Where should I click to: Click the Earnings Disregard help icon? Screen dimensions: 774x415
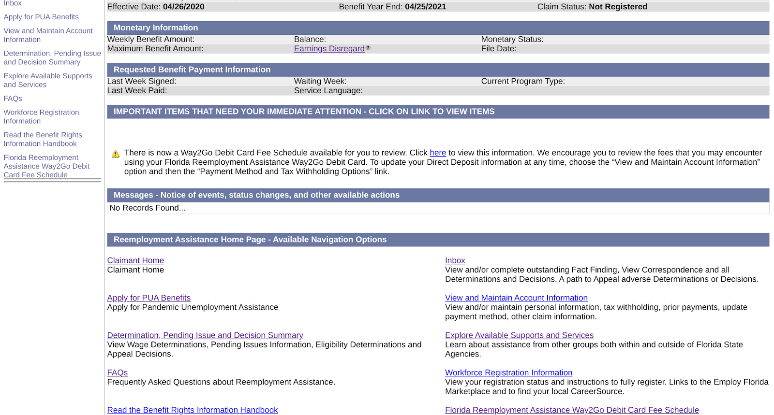[x=368, y=48]
